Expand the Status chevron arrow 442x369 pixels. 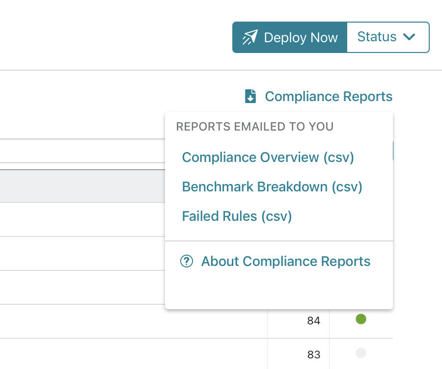pyautogui.click(x=409, y=37)
